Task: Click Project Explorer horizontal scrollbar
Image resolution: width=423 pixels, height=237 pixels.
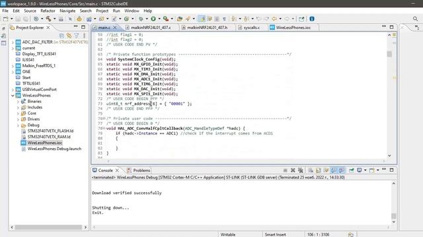Action: pyautogui.click(x=48, y=227)
